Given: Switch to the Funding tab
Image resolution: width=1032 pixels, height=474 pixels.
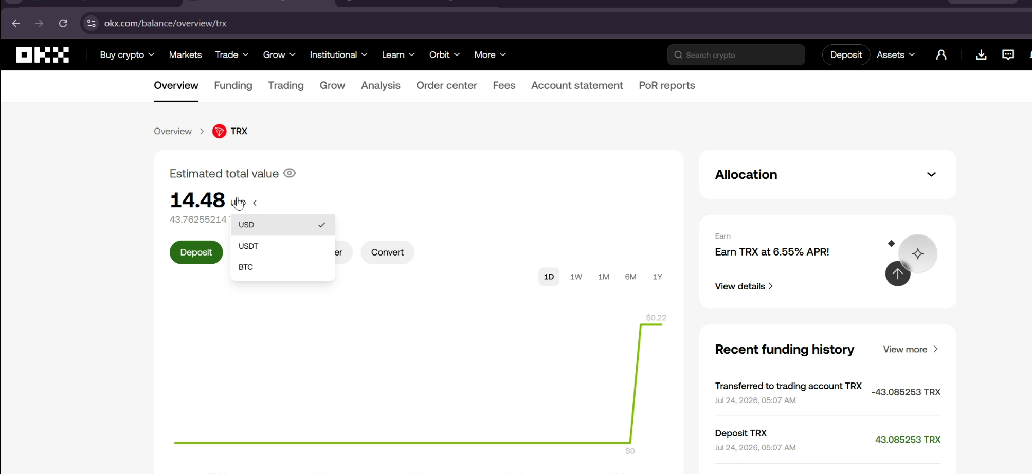Looking at the screenshot, I should 233,85.
